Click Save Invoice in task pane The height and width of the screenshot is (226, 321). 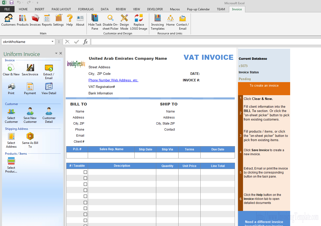click(x=30, y=70)
